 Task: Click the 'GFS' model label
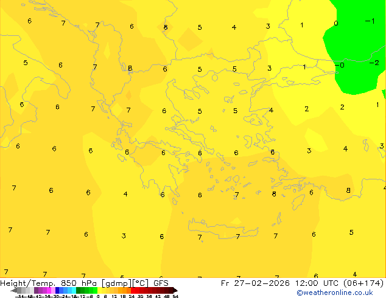161,283
